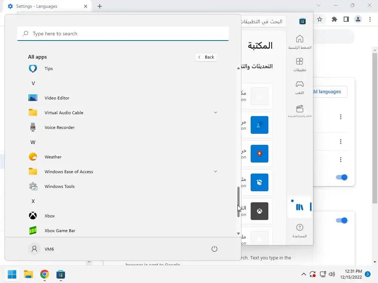Open the volume control in system tray
The image size is (378, 283).
(332, 274)
